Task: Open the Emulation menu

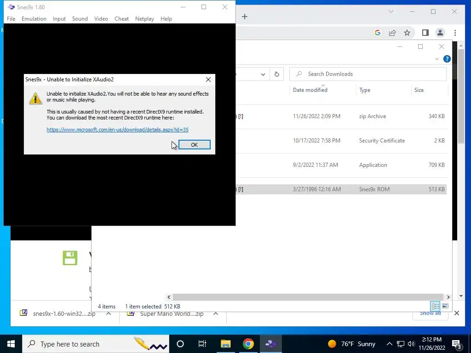Action: click(34, 18)
